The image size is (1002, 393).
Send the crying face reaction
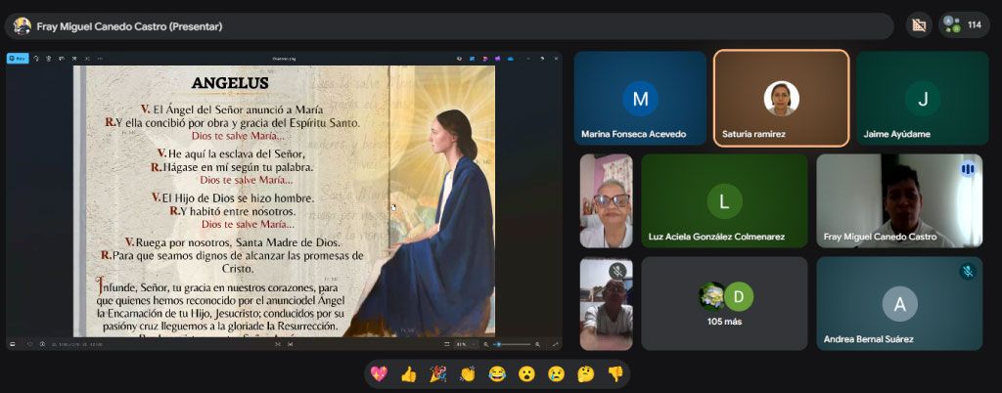click(x=556, y=373)
